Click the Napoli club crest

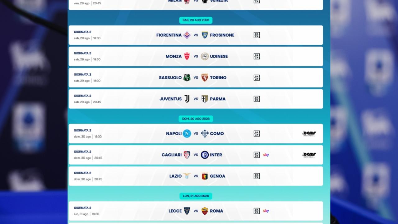(187, 133)
